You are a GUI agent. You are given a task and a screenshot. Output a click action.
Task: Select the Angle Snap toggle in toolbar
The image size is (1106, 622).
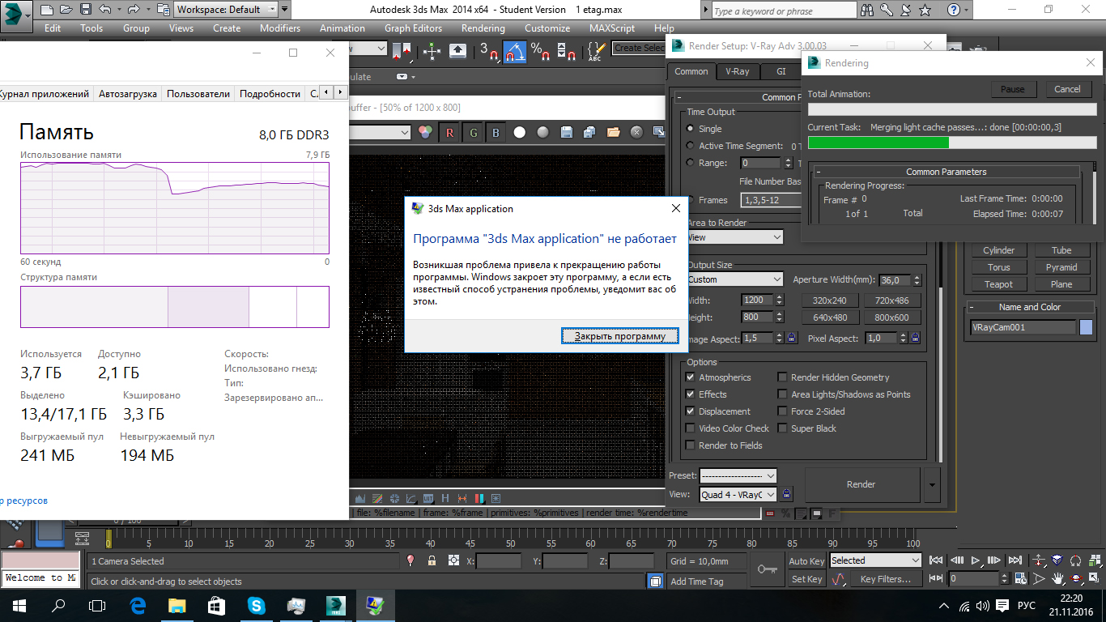pyautogui.click(x=514, y=51)
